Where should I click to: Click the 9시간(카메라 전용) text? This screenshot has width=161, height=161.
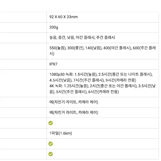click(121, 80)
